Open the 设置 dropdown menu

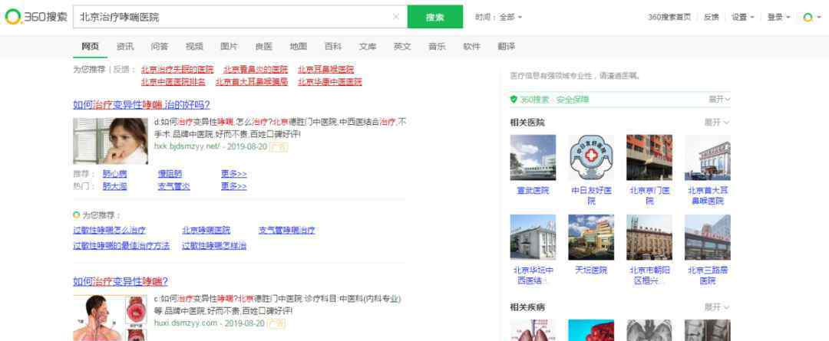[742, 17]
